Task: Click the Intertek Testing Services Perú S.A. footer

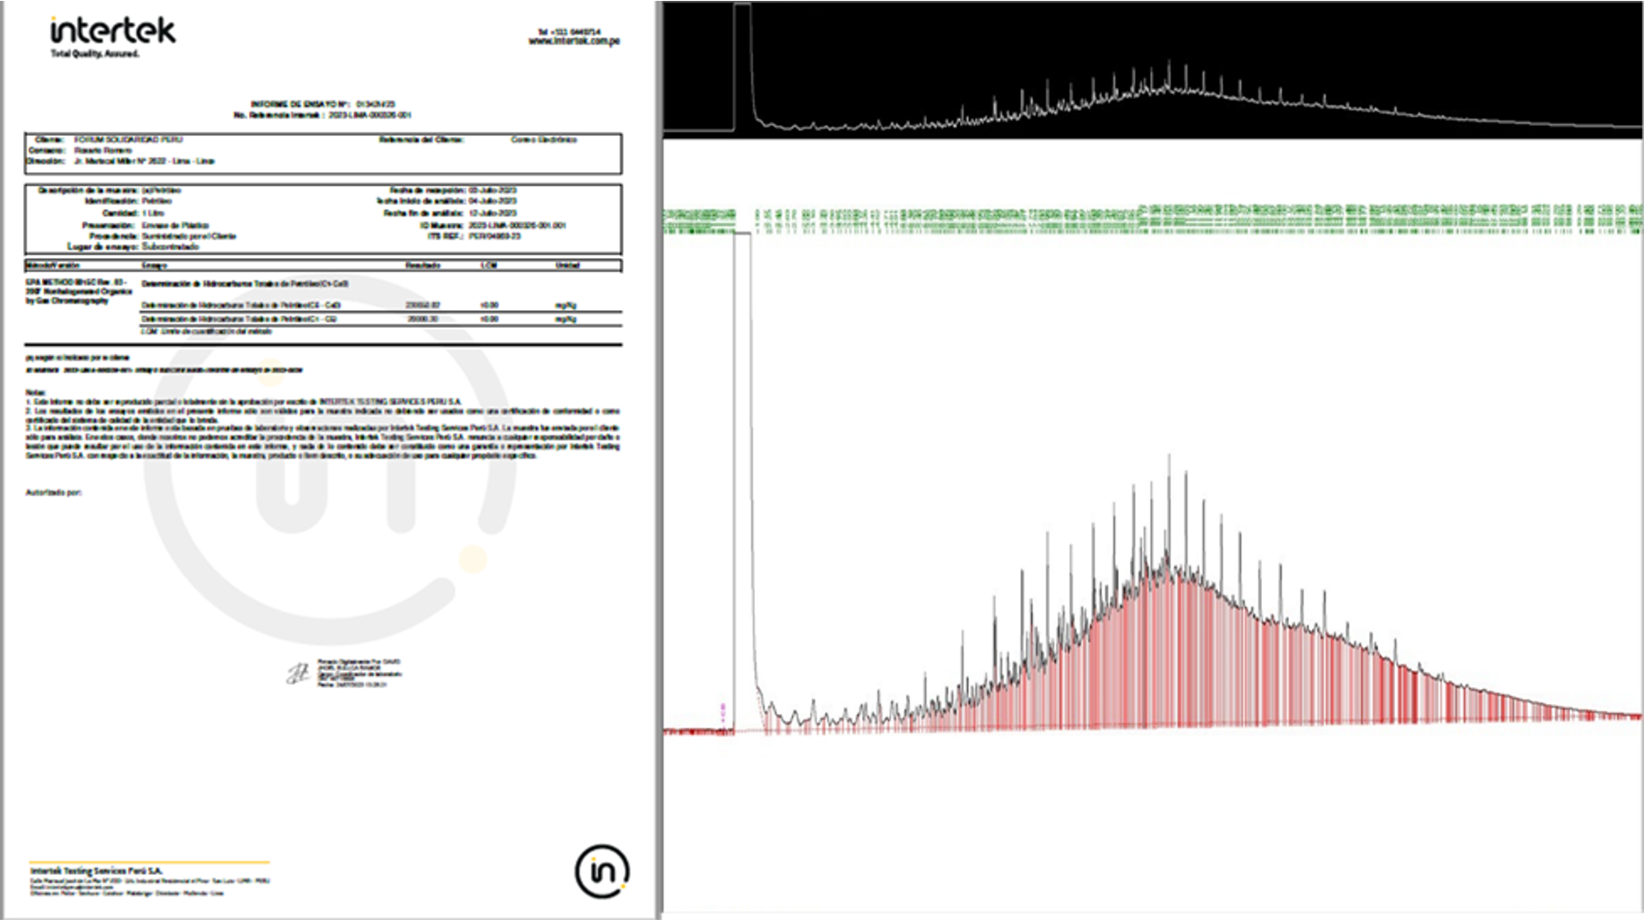Action: click(x=96, y=871)
